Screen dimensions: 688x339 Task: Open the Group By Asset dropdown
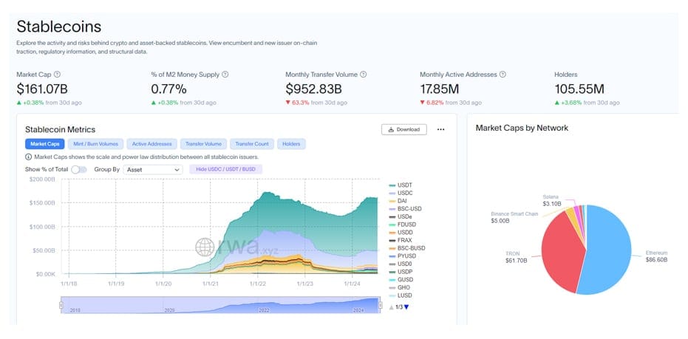pyautogui.click(x=153, y=169)
